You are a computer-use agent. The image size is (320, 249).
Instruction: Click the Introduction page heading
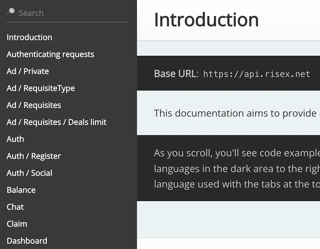(x=206, y=20)
